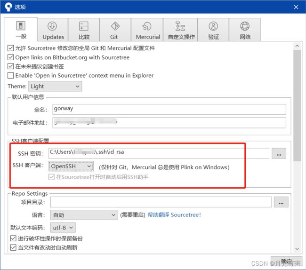Open the Git settings tab

point(115,30)
